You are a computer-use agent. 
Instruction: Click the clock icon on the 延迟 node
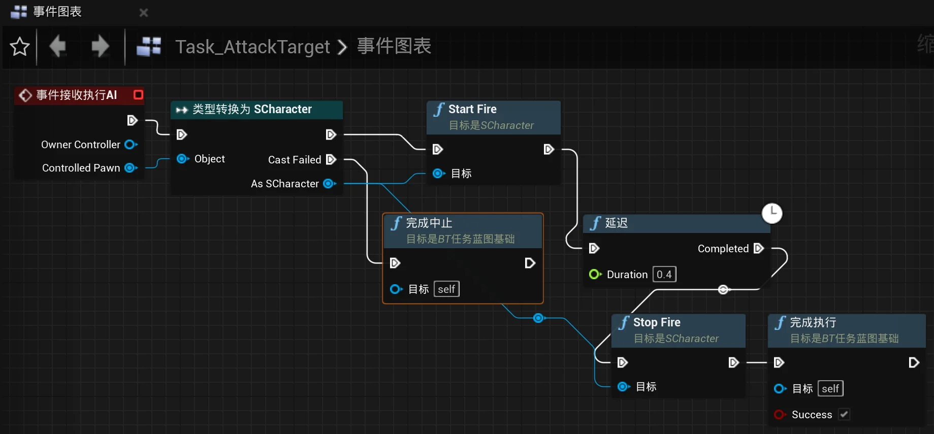click(772, 213)
